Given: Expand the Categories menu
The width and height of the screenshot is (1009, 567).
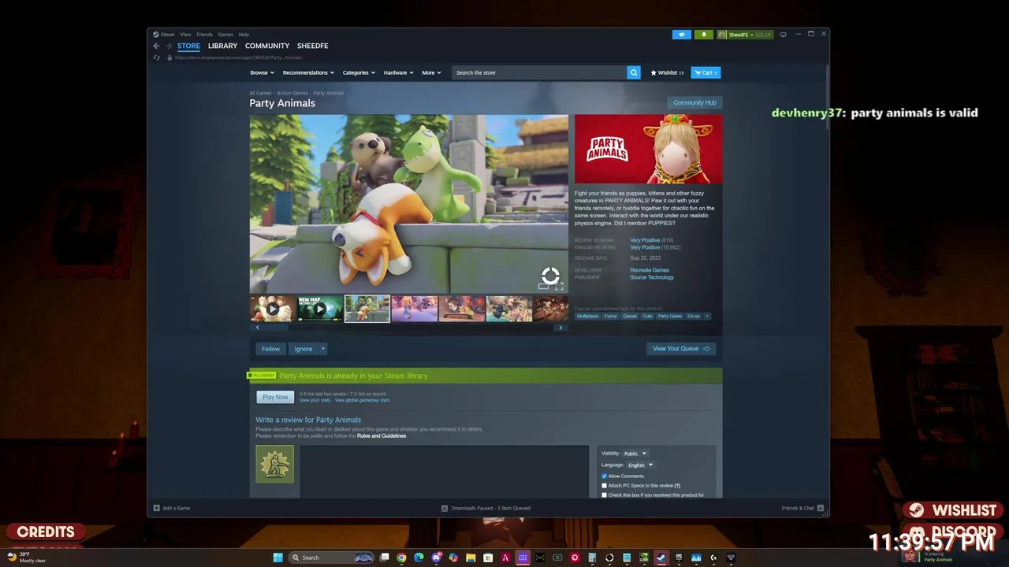Looking at the screenshot, I should click(x=359, y=72).
